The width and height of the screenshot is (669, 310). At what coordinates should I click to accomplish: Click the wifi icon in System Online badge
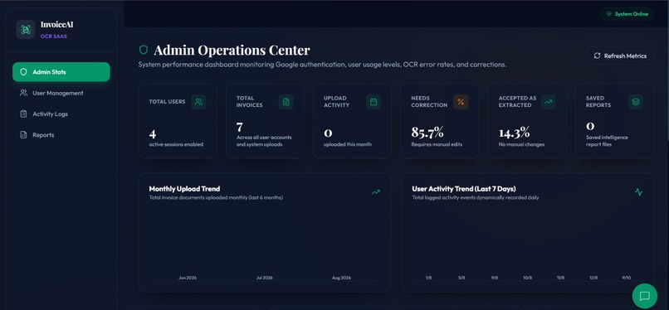pyautogui.click(x=609, y=14)
